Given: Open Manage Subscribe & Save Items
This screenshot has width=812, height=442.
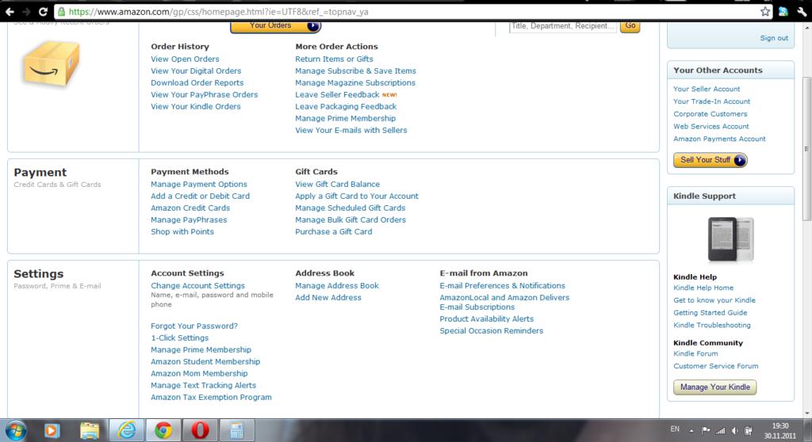Looking at the screenshot, I should pyautogui.click(x=355, y=71).
